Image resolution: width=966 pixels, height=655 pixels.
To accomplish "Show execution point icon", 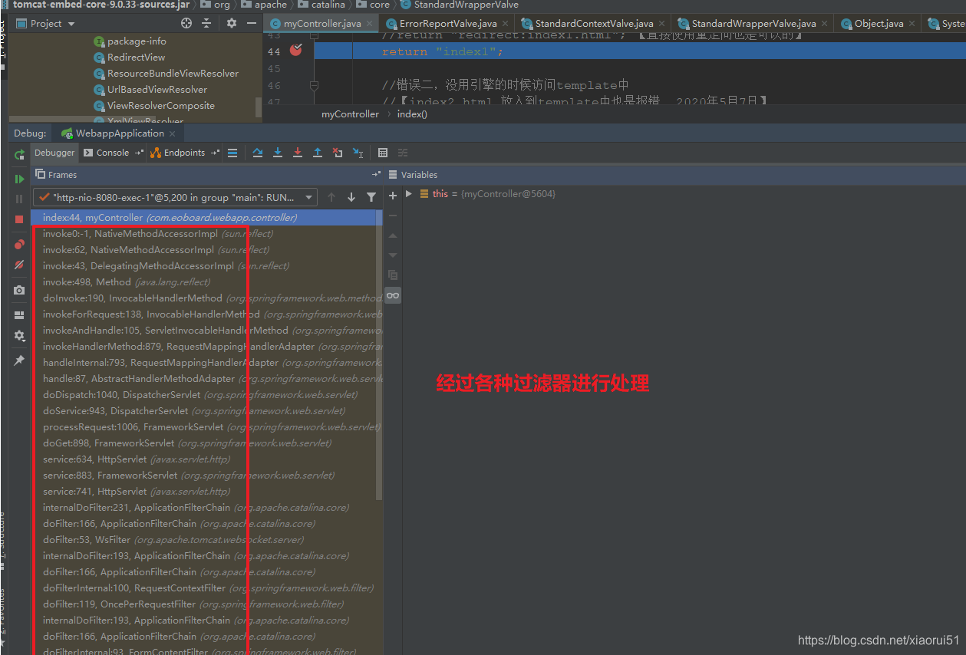I will pos(232,153).
